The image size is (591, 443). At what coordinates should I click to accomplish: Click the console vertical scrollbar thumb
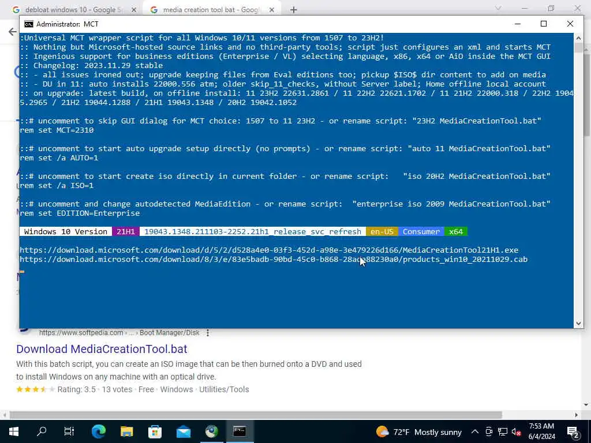[x=578, y=47]
